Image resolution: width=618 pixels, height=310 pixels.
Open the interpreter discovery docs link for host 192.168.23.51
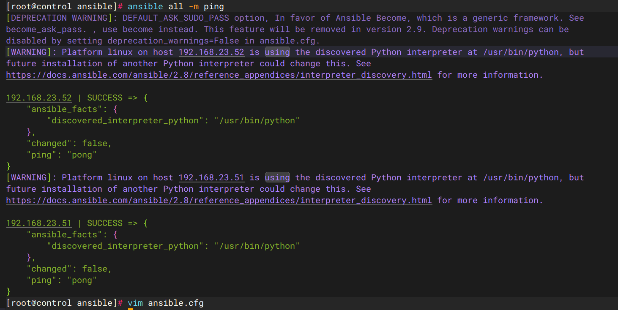point(219,200)
